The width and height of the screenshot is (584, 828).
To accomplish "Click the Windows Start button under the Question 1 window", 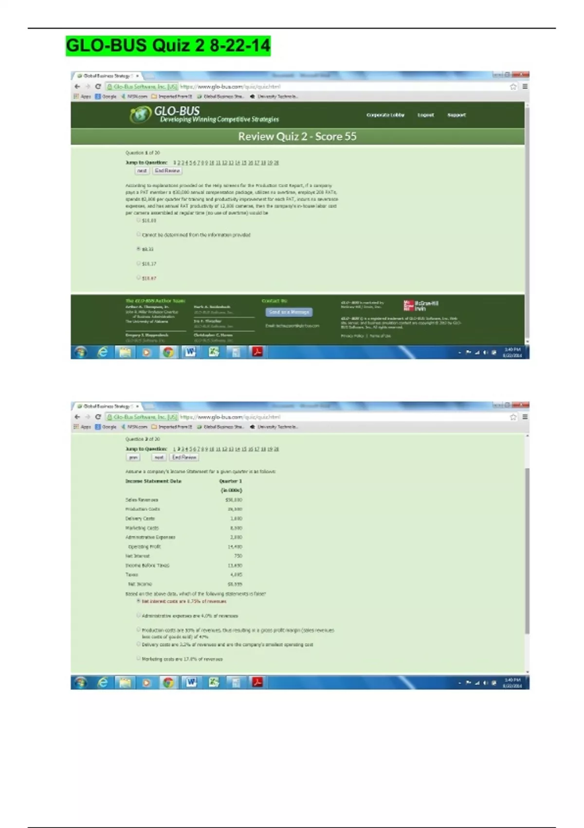I will 81,352.
